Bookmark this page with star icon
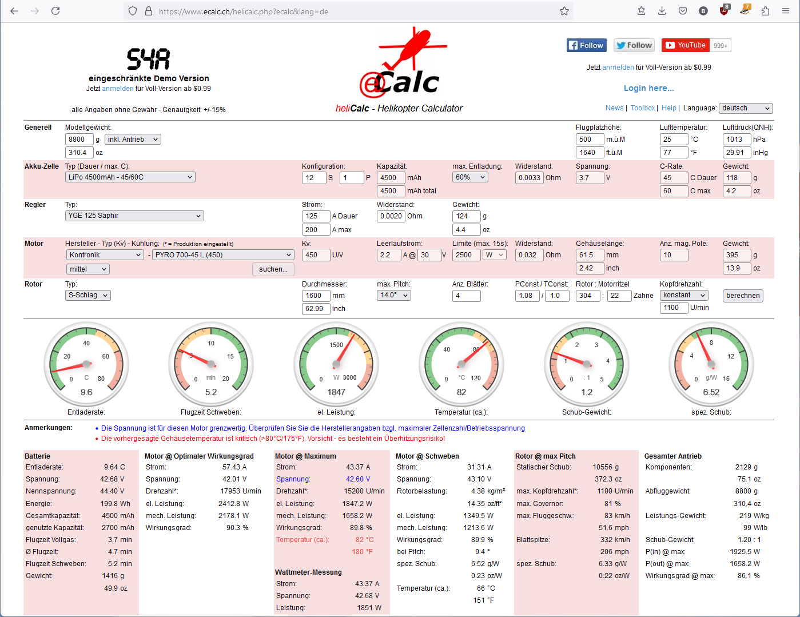Screen dimensions: 800x617 click(564, 11)
